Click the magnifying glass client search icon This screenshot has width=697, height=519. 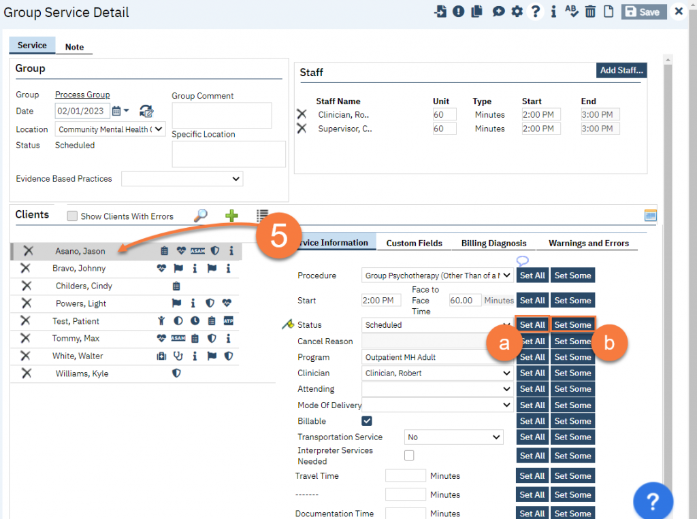click(201, 216)
